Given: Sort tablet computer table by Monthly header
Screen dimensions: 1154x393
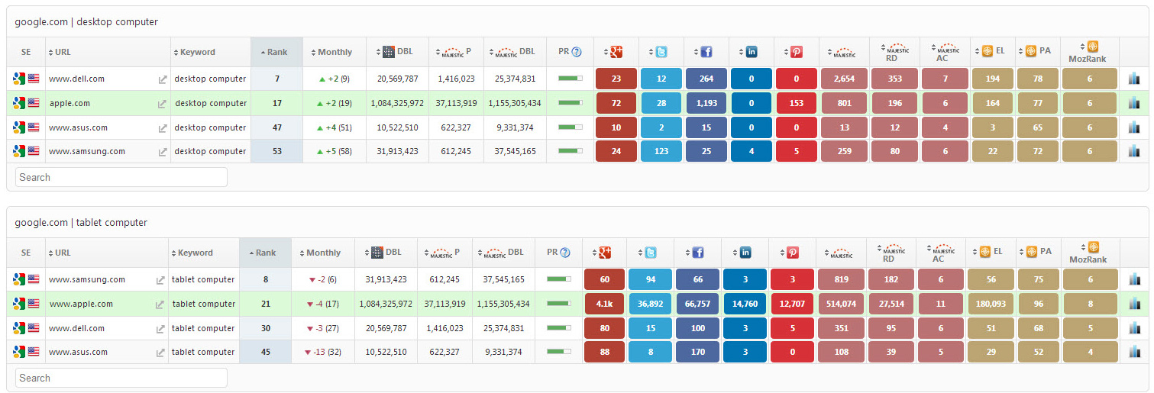Looking at the screenshot, I should (x=324, y=253).
